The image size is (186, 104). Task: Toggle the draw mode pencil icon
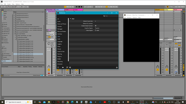pos(166,7)
